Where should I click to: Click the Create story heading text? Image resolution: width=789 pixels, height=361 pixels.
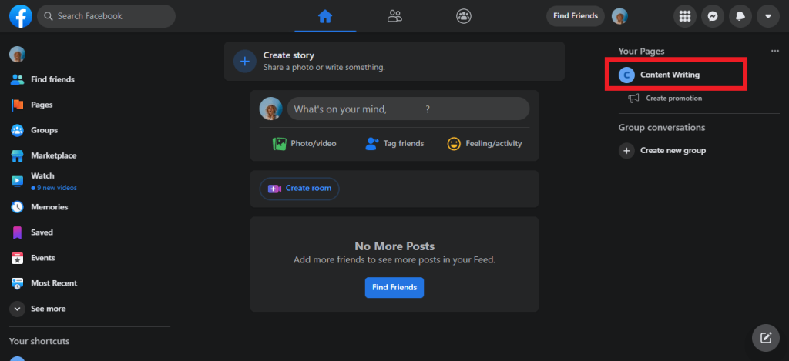(x=288, y=55)
